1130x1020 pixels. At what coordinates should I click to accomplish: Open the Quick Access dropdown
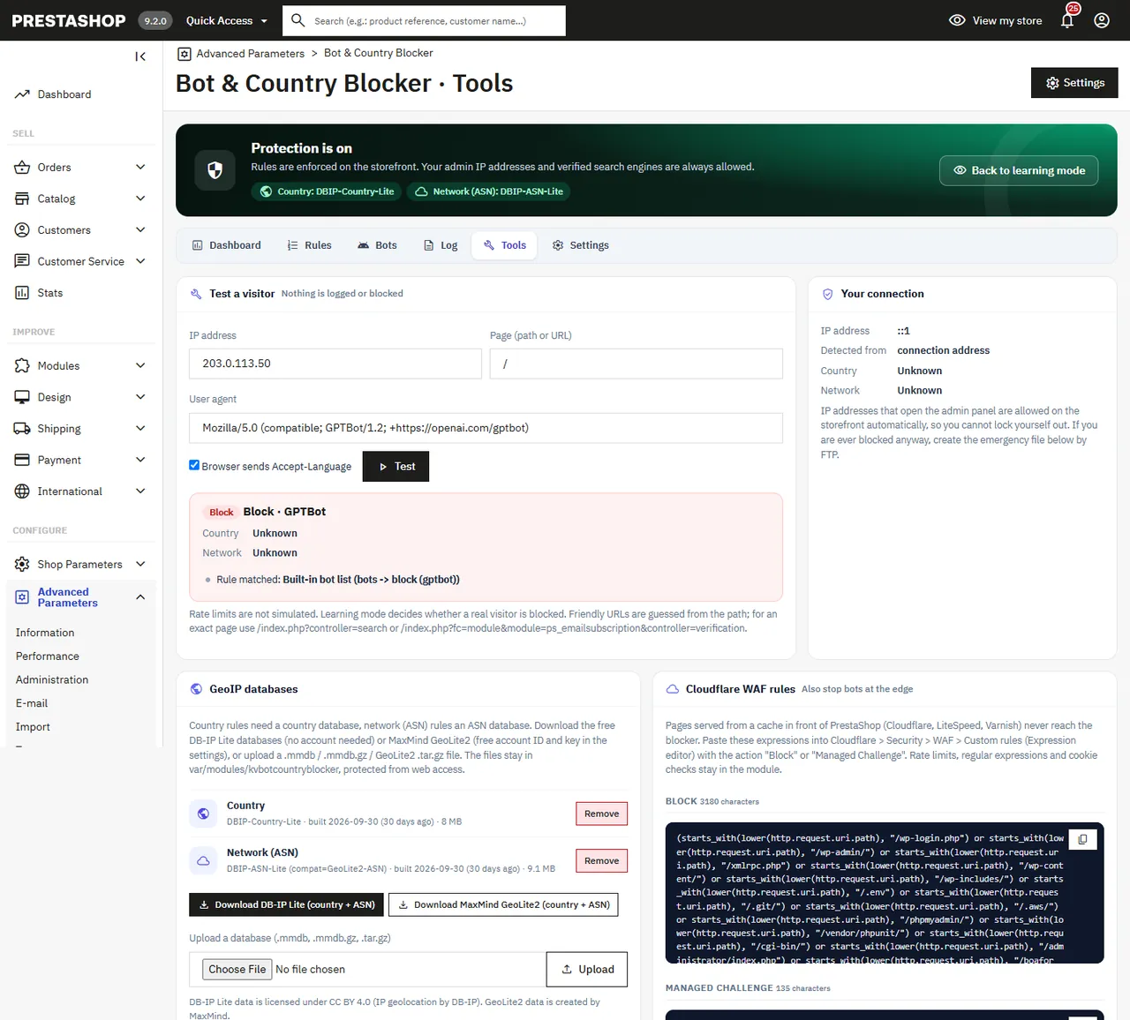(227, 20)
